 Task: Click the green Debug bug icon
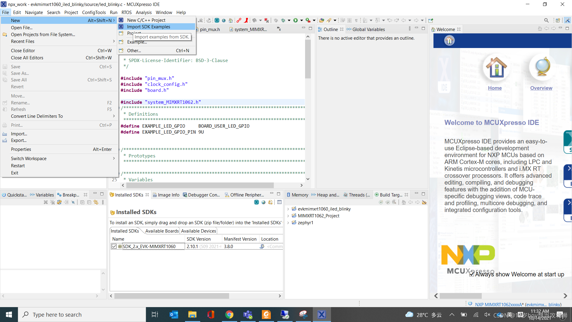pos(283,20)
